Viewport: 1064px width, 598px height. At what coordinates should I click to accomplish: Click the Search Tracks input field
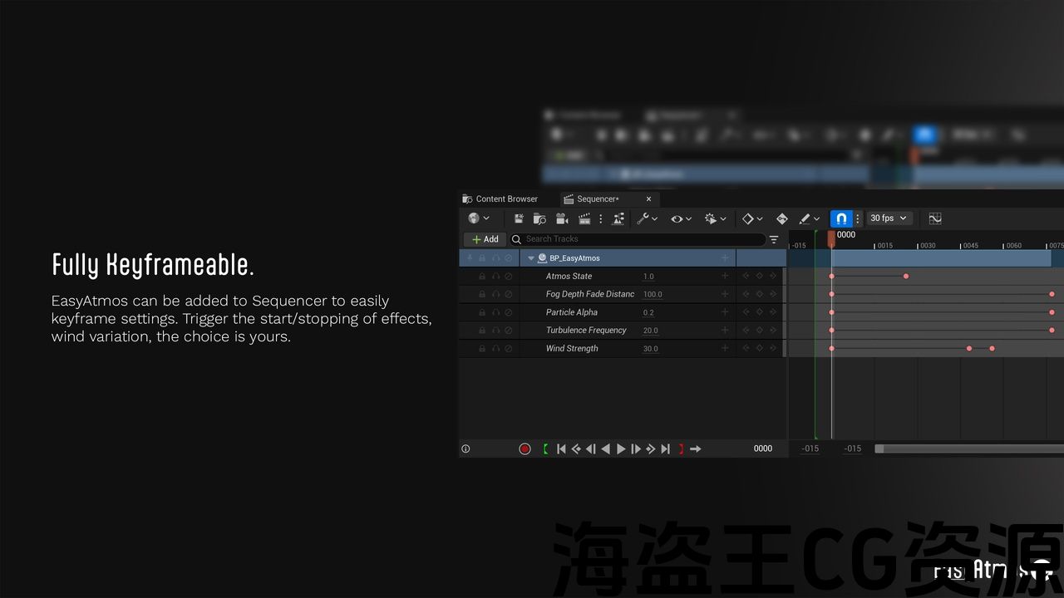click(640, 239)
